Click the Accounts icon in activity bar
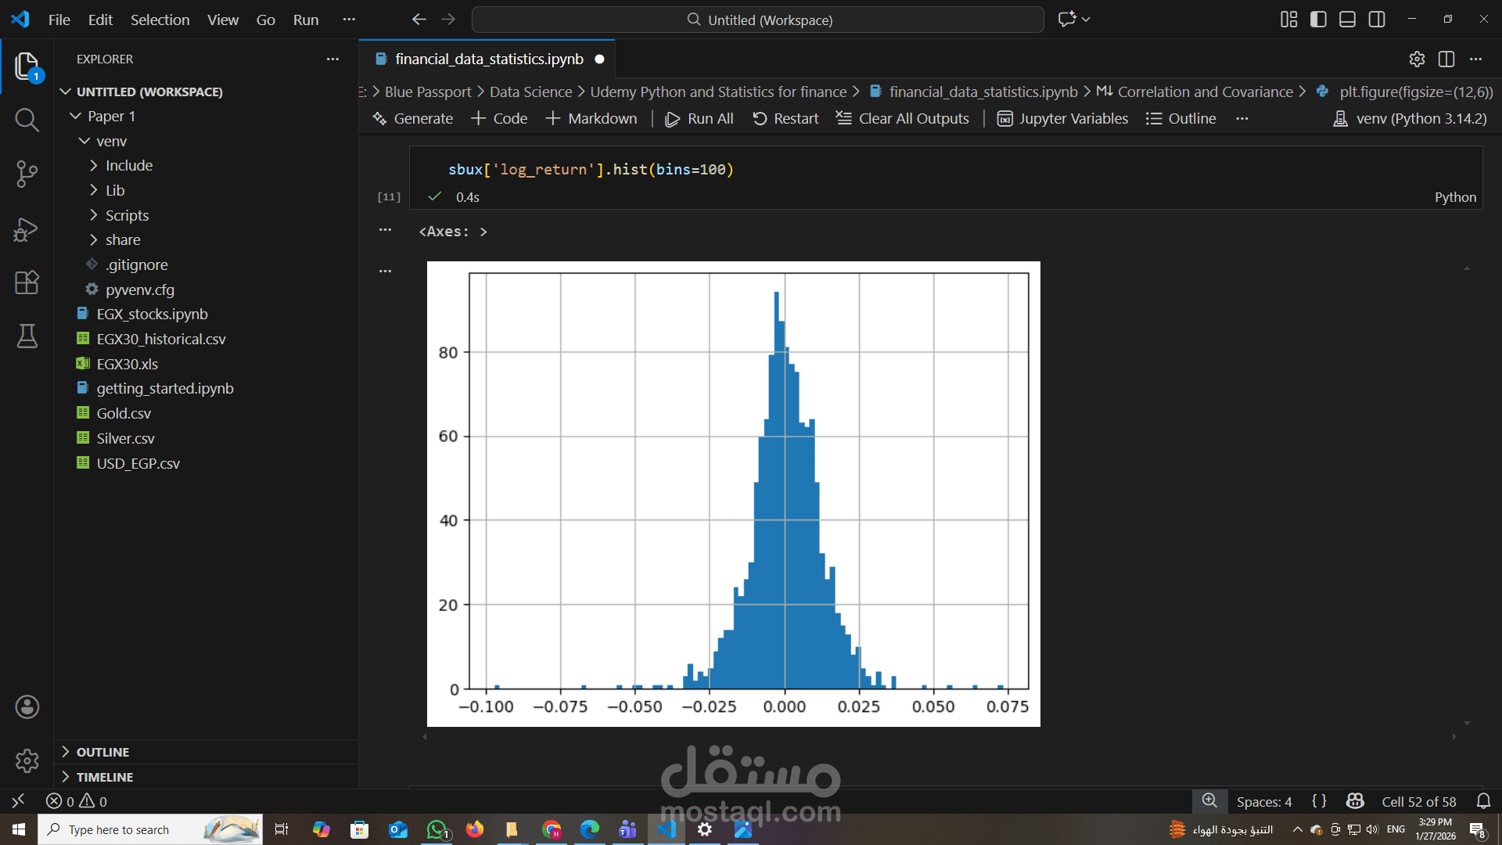Image resolution: width=1502 pixels, height=845 pixels. pyautogui.click(x=27, y=707)
